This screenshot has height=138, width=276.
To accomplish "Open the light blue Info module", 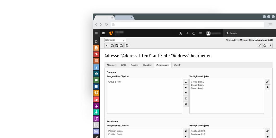I will (x=96, y=67).
